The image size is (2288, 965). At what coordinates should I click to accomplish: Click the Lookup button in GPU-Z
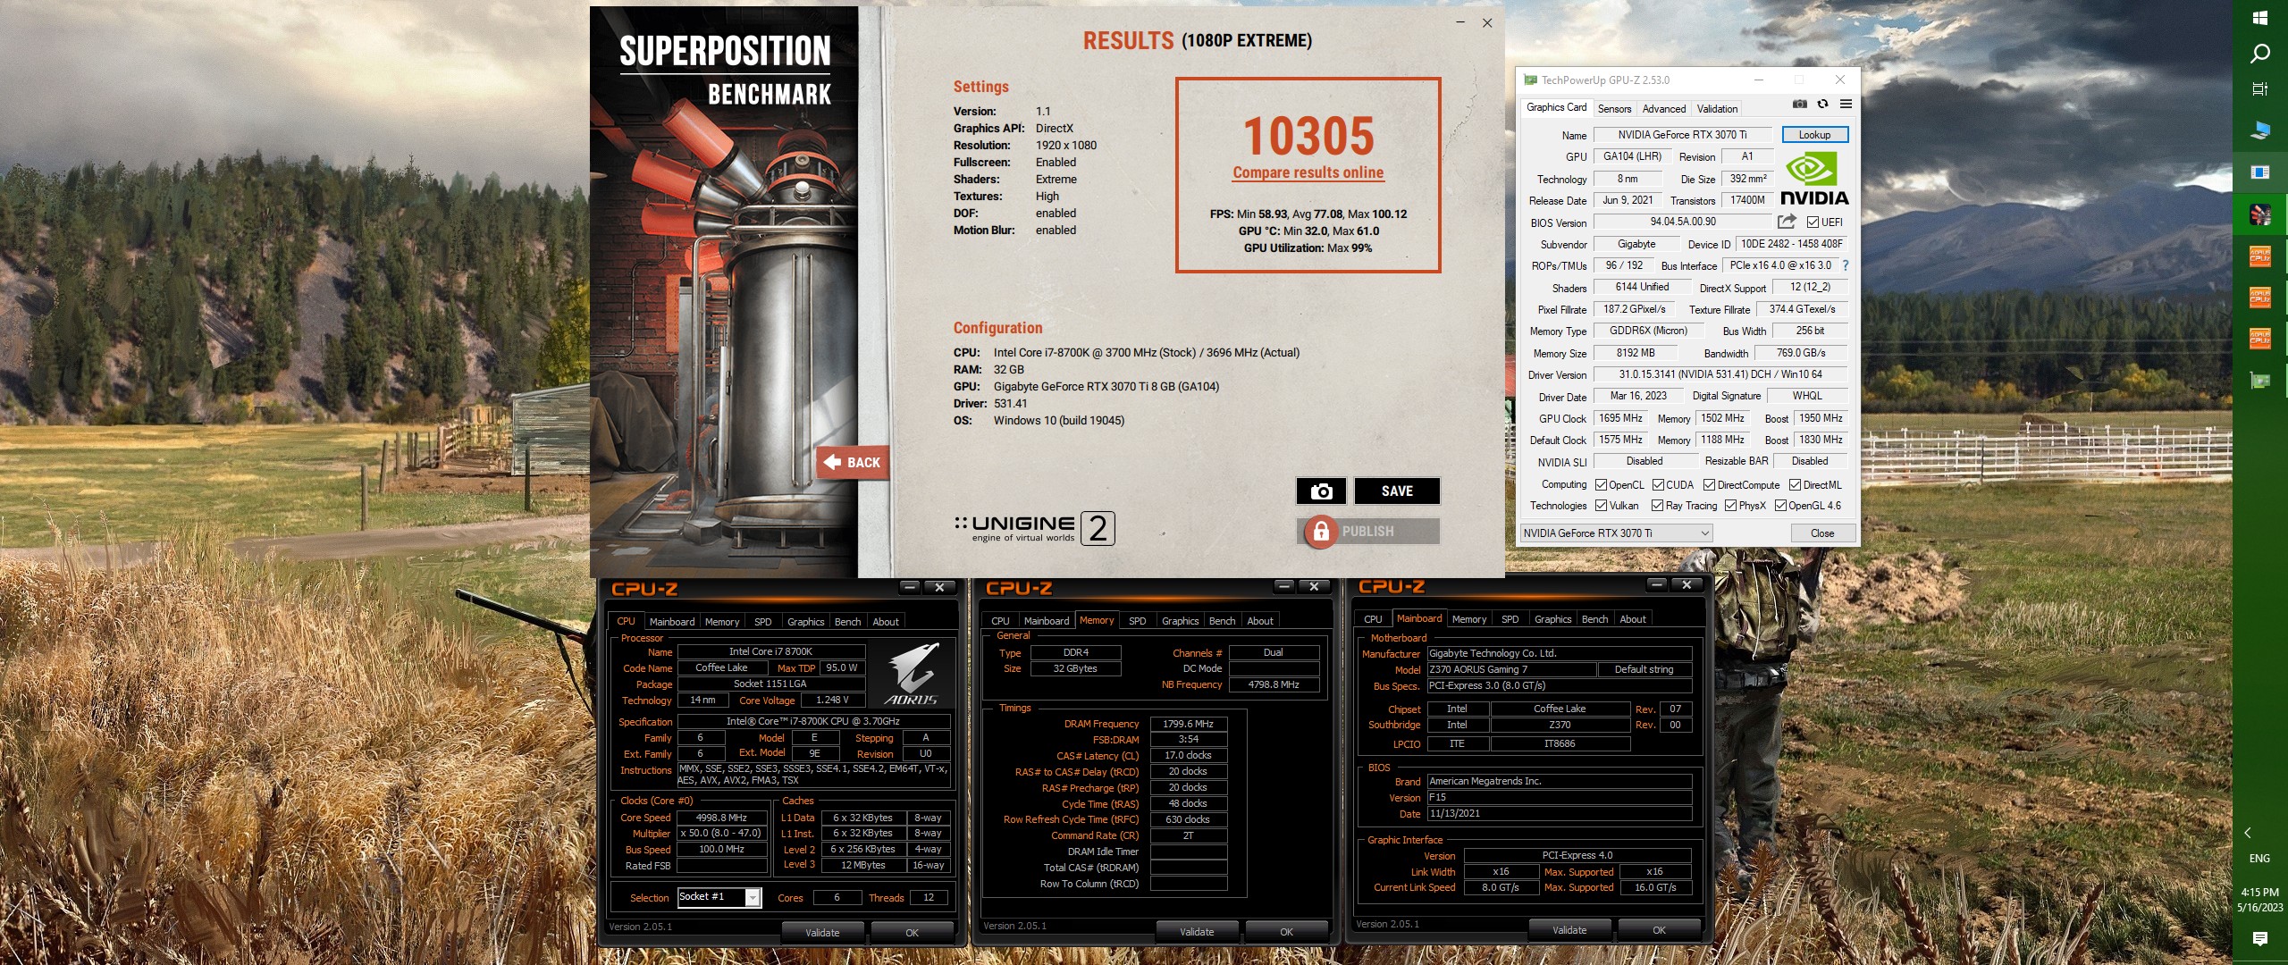(x=1814, y=135)
